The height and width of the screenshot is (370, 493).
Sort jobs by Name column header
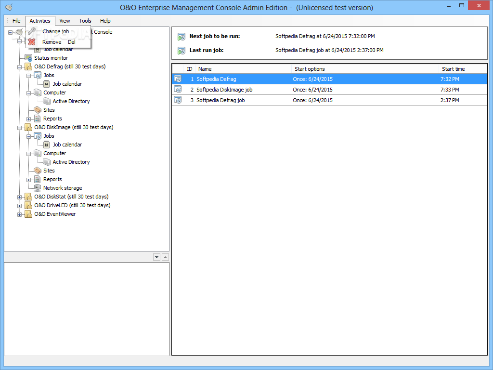pyautogui.click(x=243, y=69)
